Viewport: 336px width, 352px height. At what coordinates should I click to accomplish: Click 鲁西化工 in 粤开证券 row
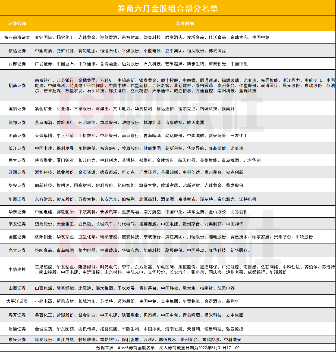click(x=43, y=315)
